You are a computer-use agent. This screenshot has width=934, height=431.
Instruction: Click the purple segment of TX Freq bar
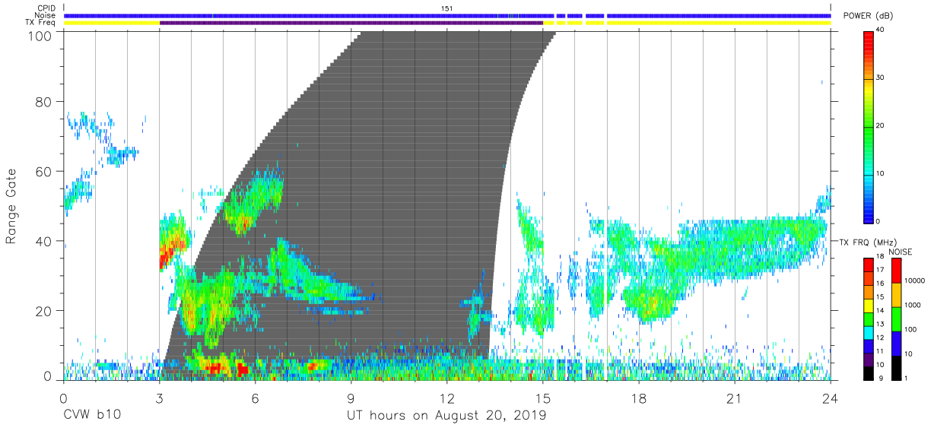point(351,23)
